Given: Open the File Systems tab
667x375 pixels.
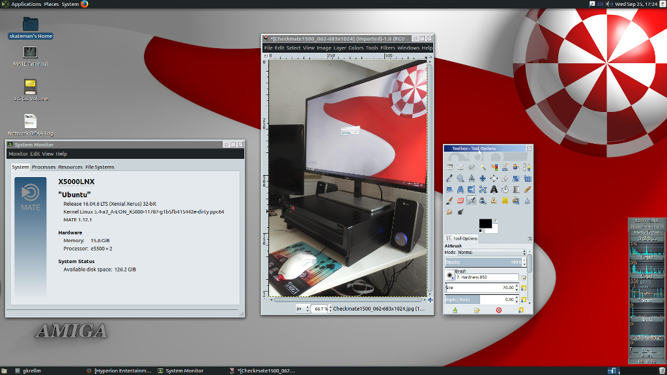Looking at the screenshot, I should point(100,167).
